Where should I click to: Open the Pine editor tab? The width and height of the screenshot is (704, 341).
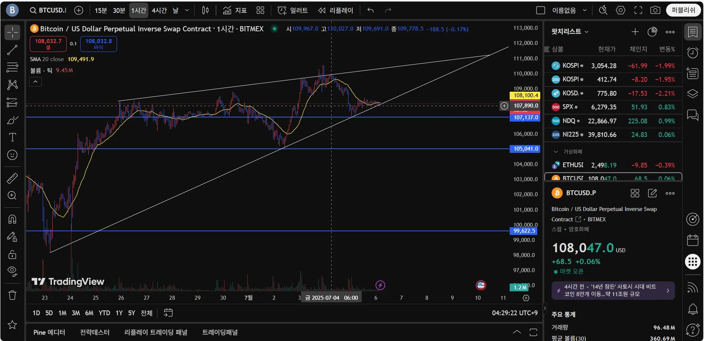[x=49, y=332]
